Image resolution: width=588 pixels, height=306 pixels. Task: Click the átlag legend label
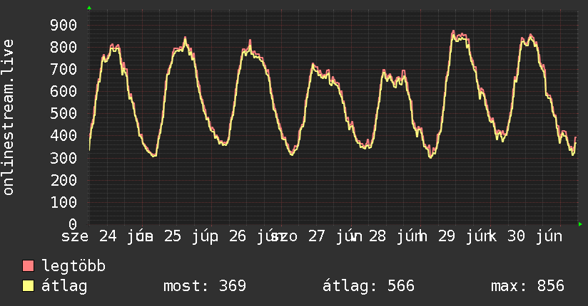[x=64, y=286]
